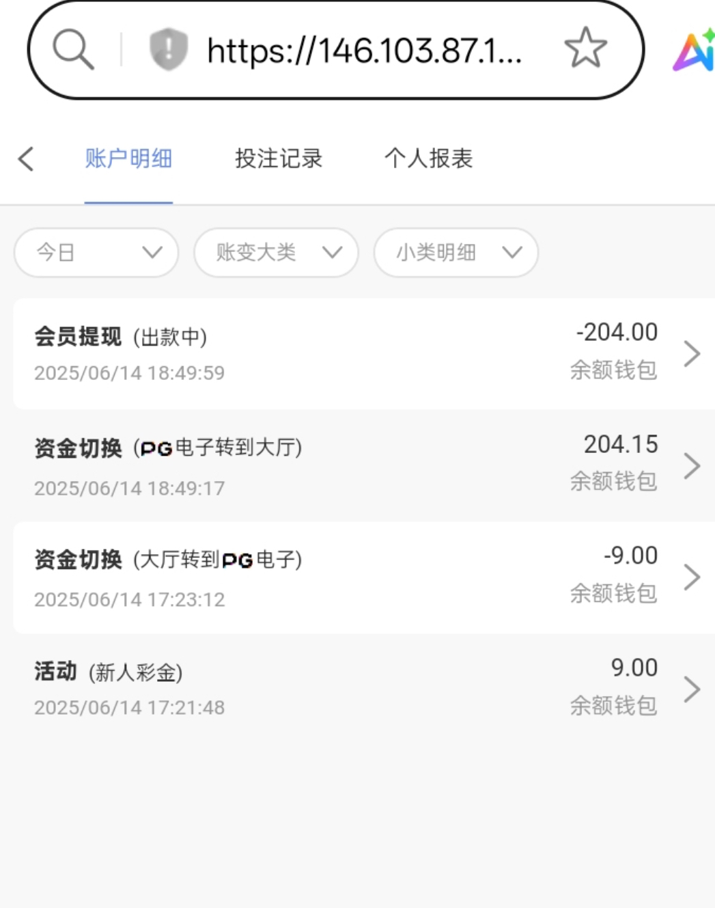Open details arrow for -9.00 transfer entry
Image resolution: width=715 pixels, height=908 pixels.
pos(692,577)
